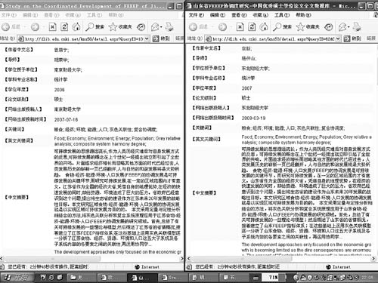This screenshot has width=378, height=283.
Task: Open the 工具(T) menu in the right browser
Action: pyautogui.click(x=282, y=15)
